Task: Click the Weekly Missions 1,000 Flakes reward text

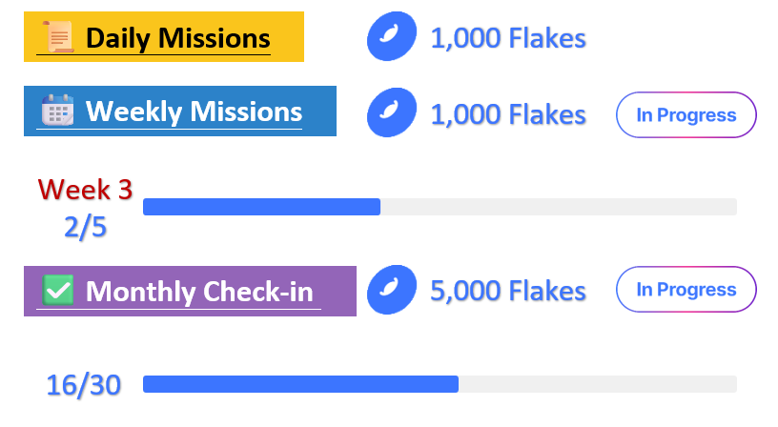Action: coord(508,114)
